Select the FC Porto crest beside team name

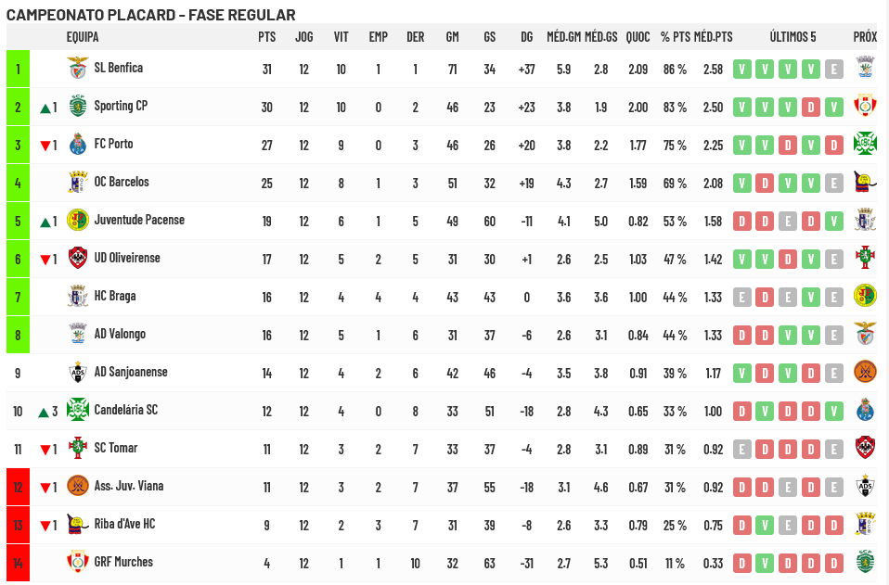pyautogui.click(x=78, y=144)
